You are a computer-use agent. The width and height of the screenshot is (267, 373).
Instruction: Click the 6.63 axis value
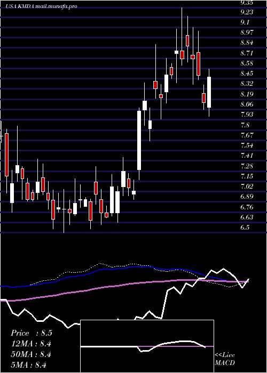click(x=247, y=217)
